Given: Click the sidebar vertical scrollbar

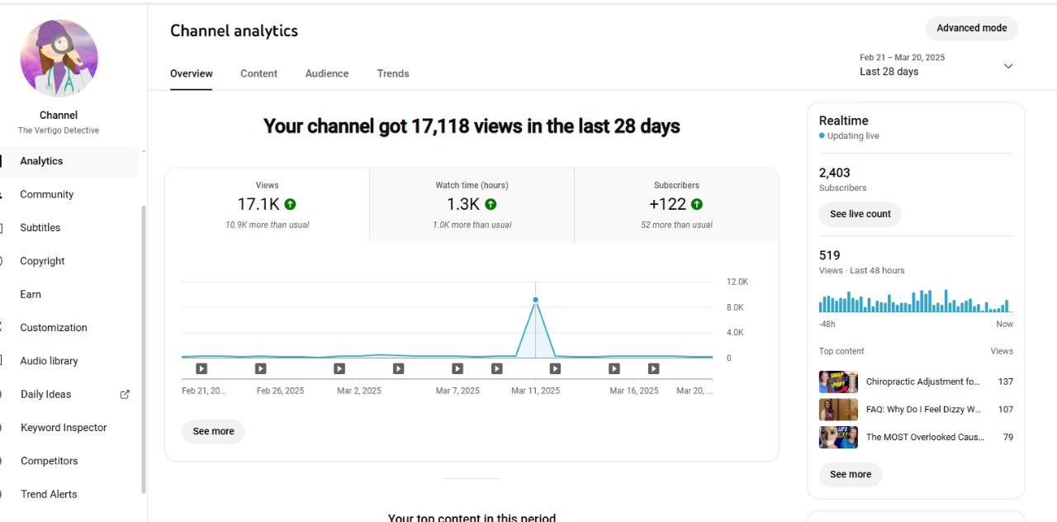Looking at the screenshot, I should tap(144, 347).
